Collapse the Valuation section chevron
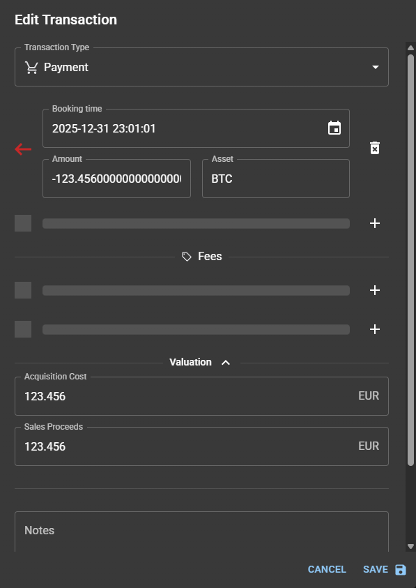This screenshot has width=416, height=588. tap(226, 362)
